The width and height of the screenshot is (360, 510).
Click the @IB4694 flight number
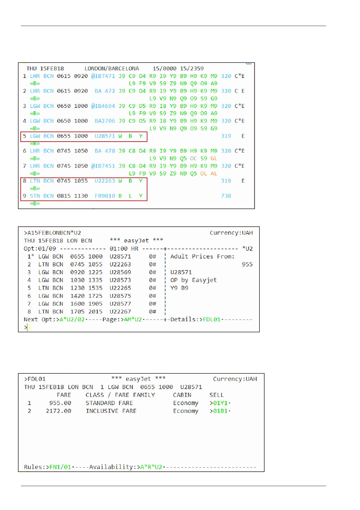point(103,106)
